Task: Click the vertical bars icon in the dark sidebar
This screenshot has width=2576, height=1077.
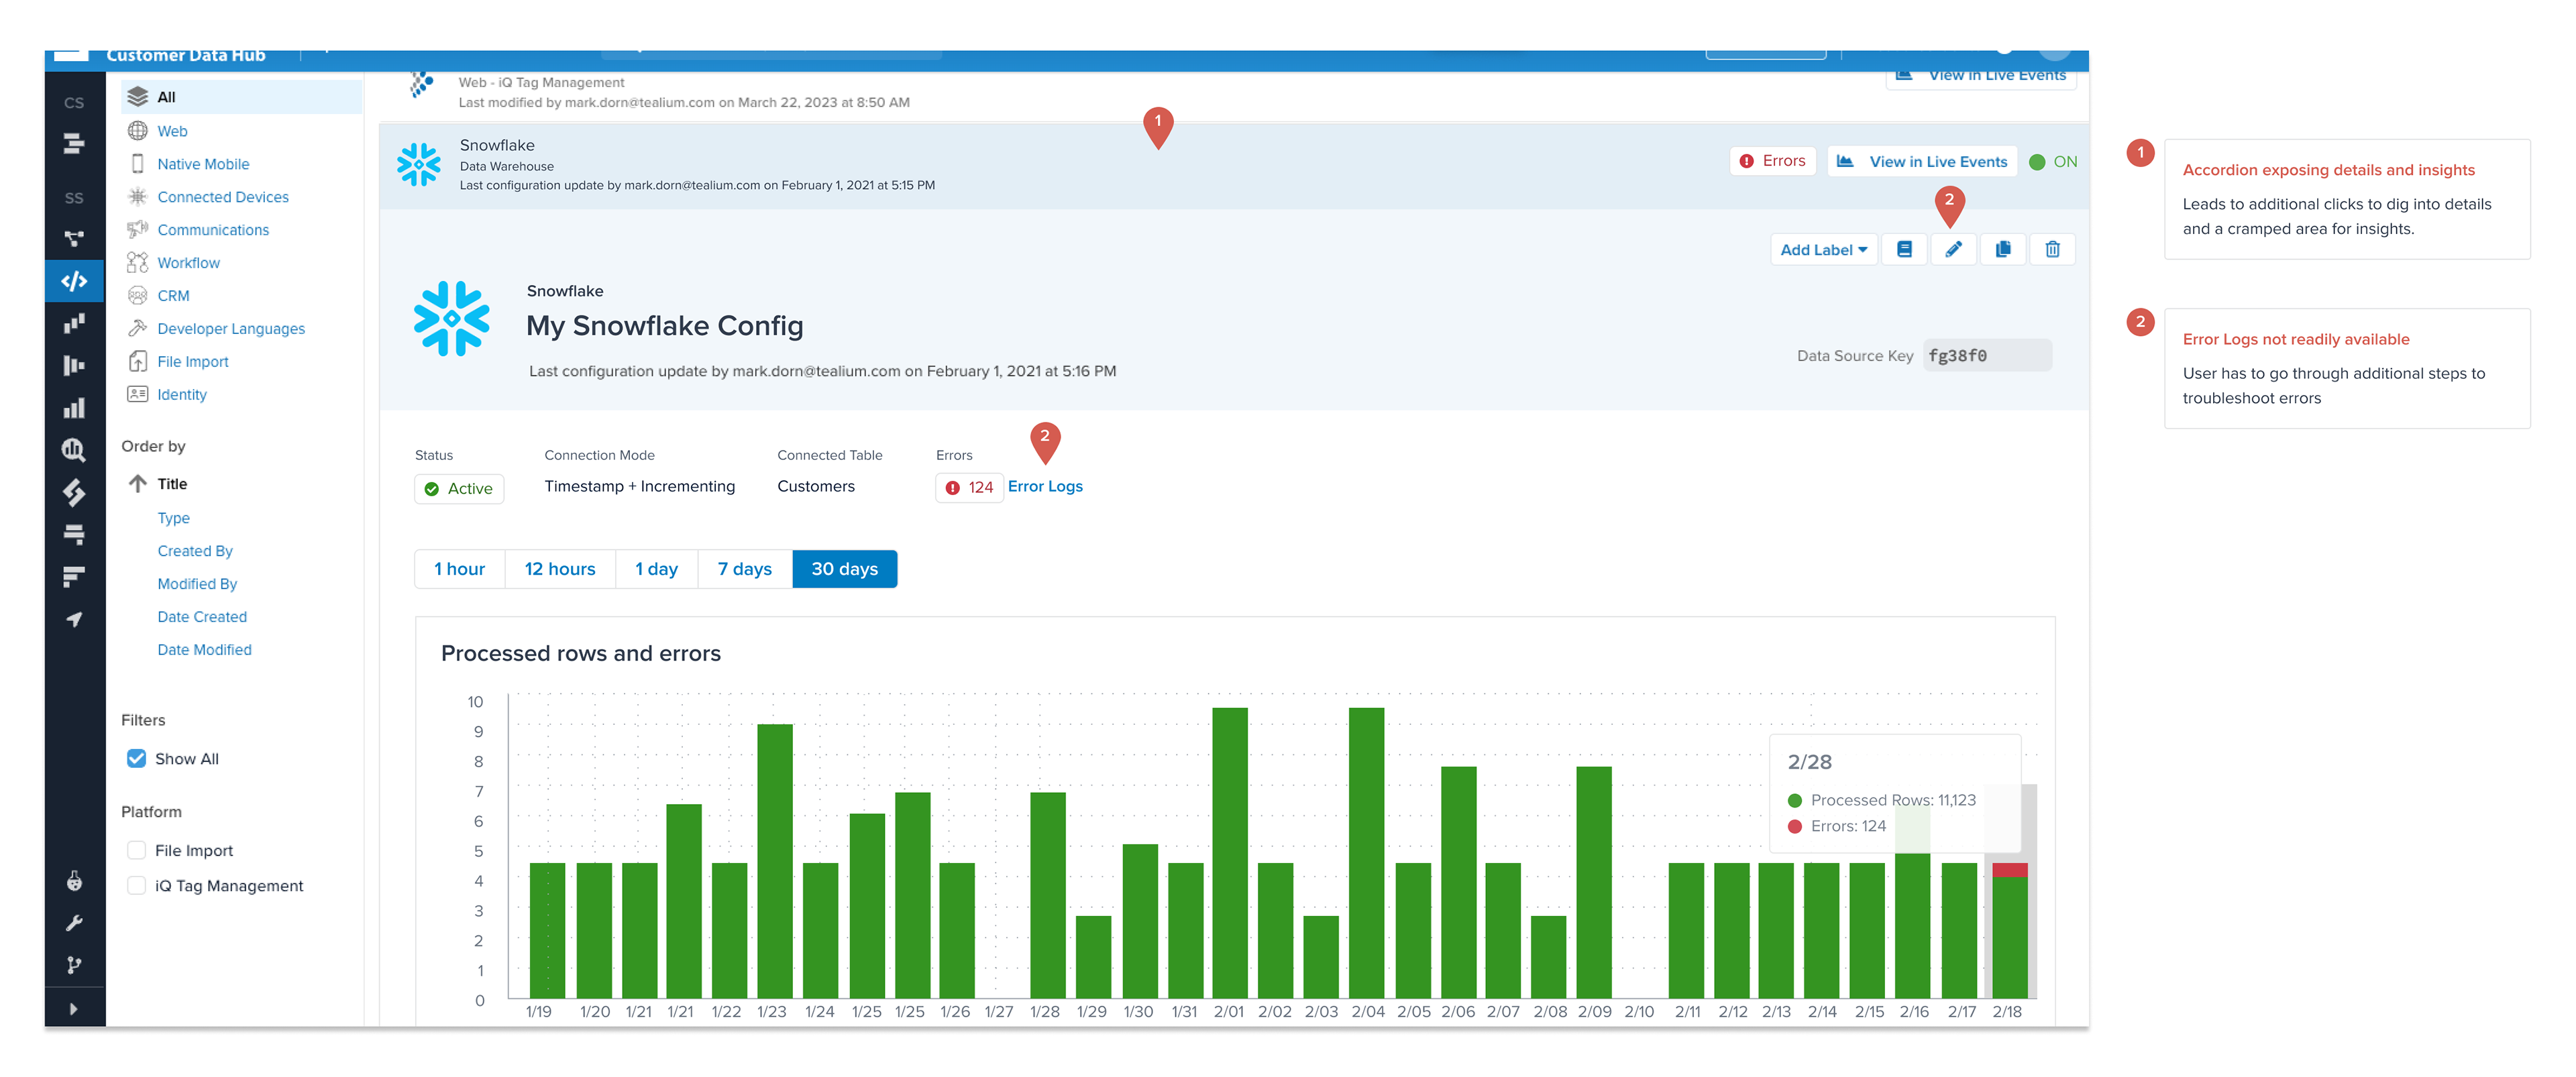Action: 74,365
